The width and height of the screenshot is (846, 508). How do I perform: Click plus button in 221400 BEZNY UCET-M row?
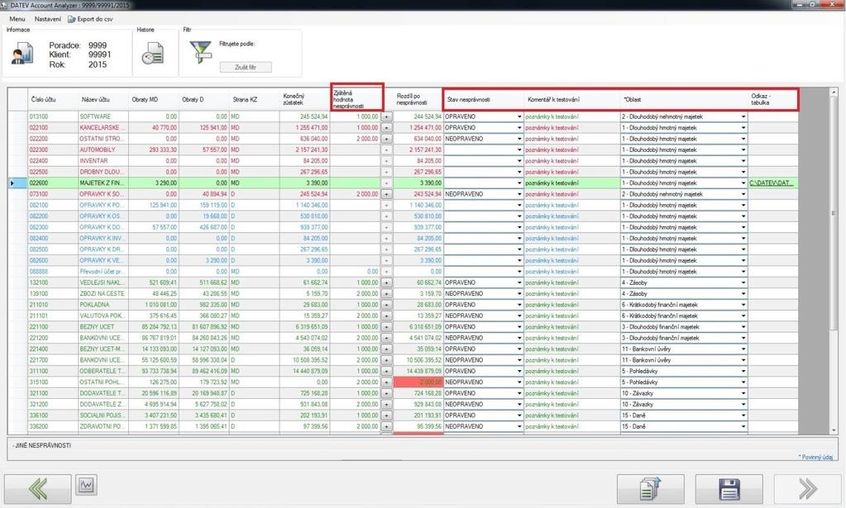[x=386, y=349]
